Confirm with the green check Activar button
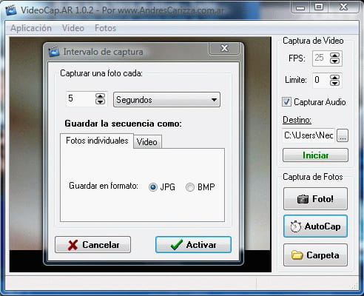The height and width of the screenshot is (296, 364). click(193, 245)
